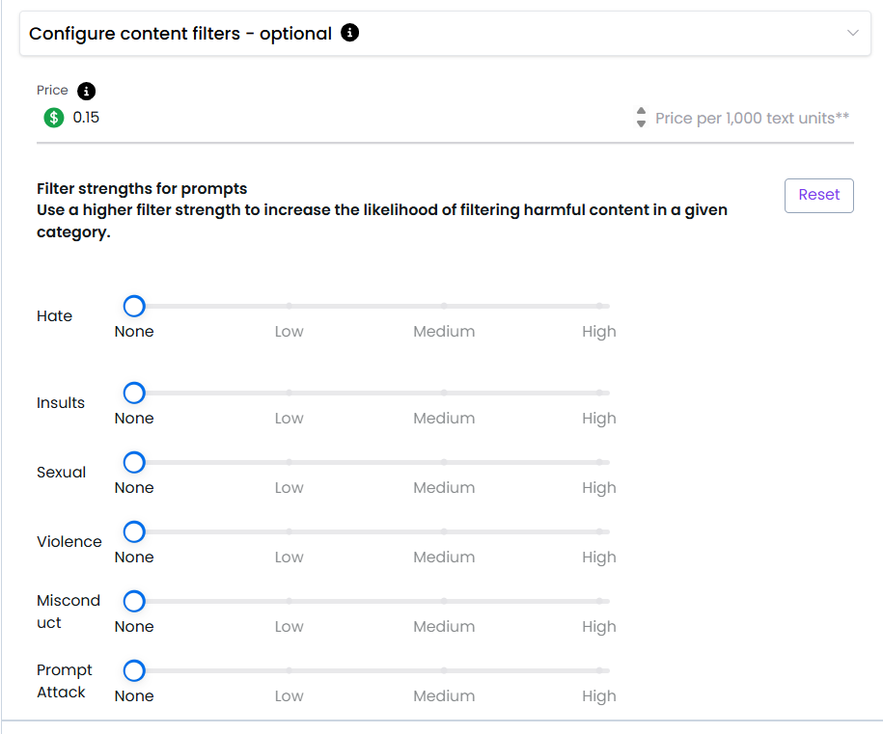Image resolution: width=883 pixels, height=734 pixels.
Task: Click info icon next to Configure content filters
Action: pyautogui.click(x=350, y=34)
